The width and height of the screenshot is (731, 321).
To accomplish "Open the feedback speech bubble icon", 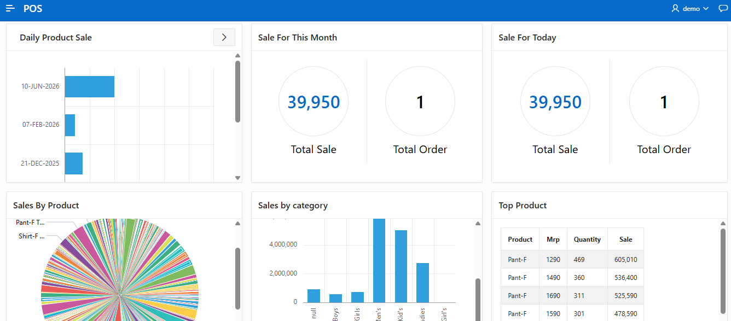I will 723,9.
